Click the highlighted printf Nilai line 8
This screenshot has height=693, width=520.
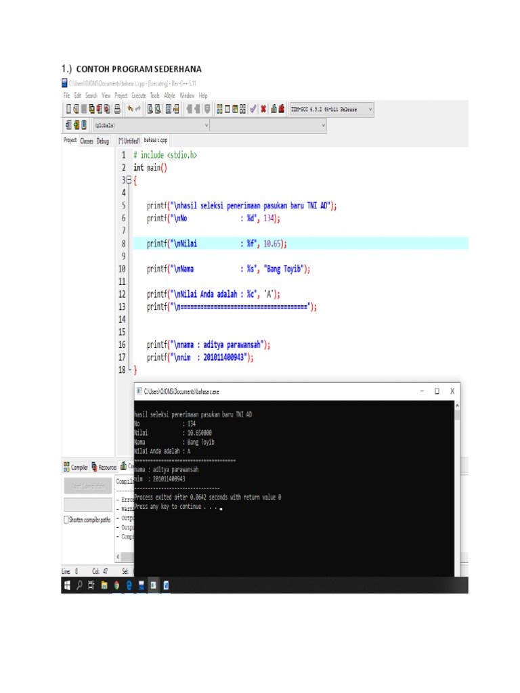(x=301, y=244)
